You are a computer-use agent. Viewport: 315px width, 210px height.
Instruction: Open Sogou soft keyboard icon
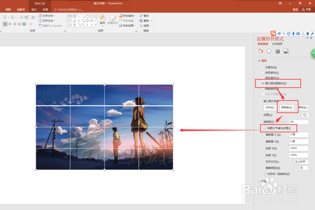[298, 34]
